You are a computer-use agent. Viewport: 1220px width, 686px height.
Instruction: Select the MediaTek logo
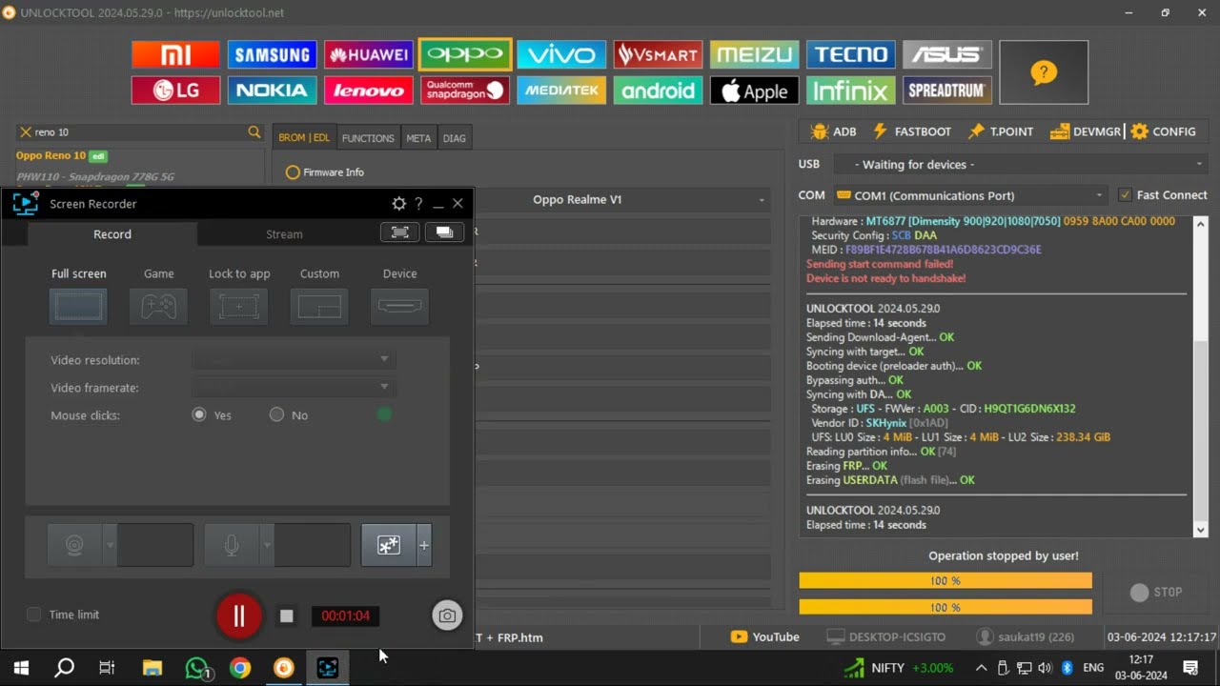coord(561,91)
